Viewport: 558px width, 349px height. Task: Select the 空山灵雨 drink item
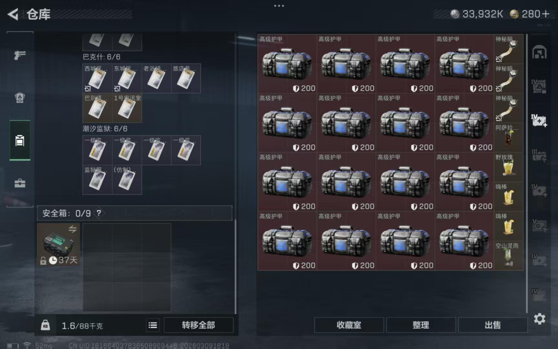509,256
